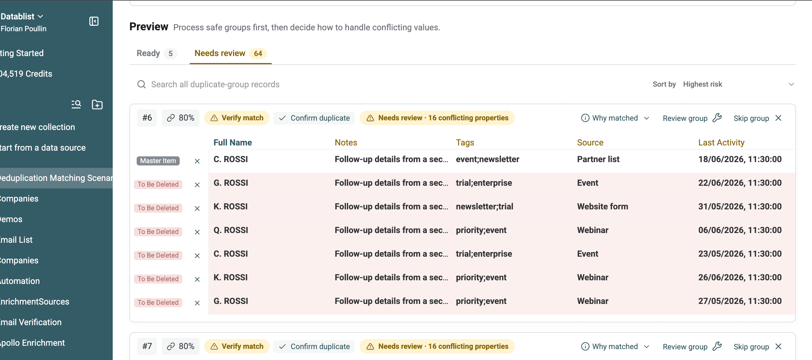Click the magnifier icon in the search bar
Viewport: 812px width, 360px height.
tap(141, 84)
